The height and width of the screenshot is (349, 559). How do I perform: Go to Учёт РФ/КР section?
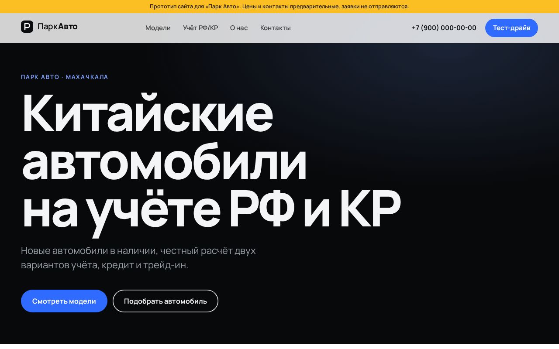[200, 28]
